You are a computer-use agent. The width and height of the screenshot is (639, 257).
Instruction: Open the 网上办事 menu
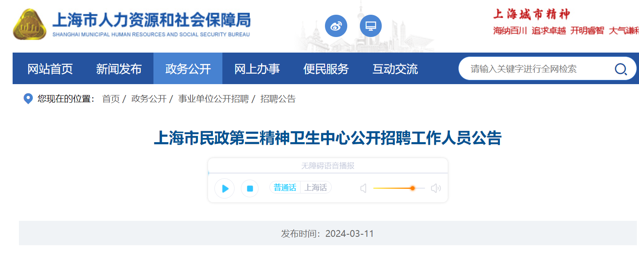257,69
